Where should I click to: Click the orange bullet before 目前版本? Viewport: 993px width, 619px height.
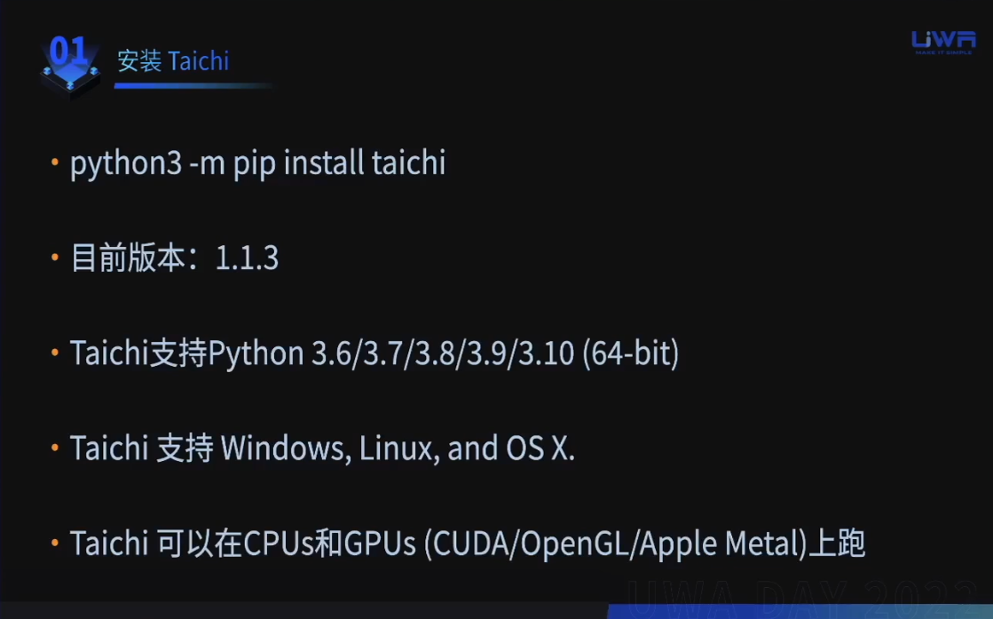[55, 258]
